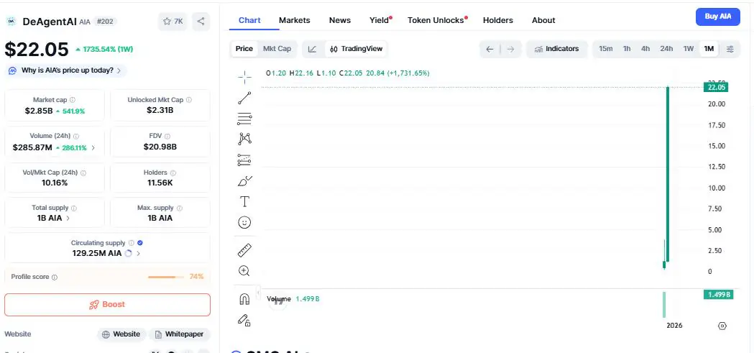This screenshot has height=353, width=754.
Task: Open the Markets tab
Action: (295, 20)
